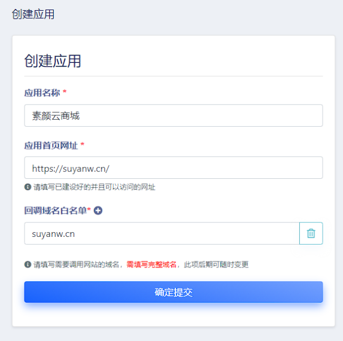Click the top page title 创建应用
The image size is (343, 341).
point(33,14)
